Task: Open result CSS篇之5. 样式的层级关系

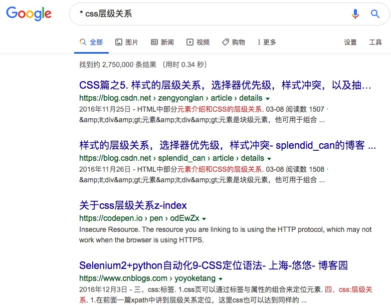Action: pyautogui.click(x=225, y=85)
